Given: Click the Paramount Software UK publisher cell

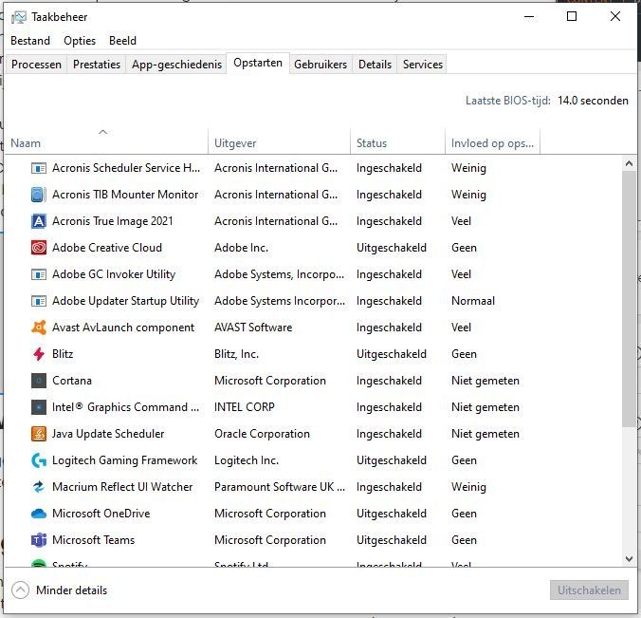Looking at the screenshot, I should click(280, 487).
